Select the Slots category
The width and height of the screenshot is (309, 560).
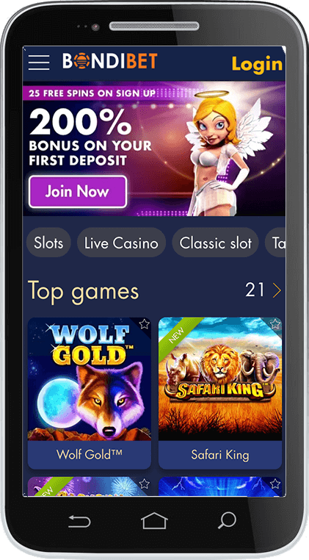(x=48, y=243)
